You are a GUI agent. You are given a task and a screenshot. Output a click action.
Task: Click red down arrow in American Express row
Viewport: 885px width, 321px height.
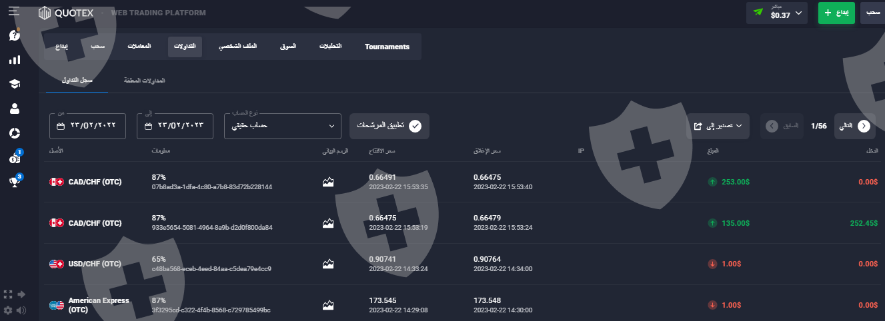[x=712, y=305]
